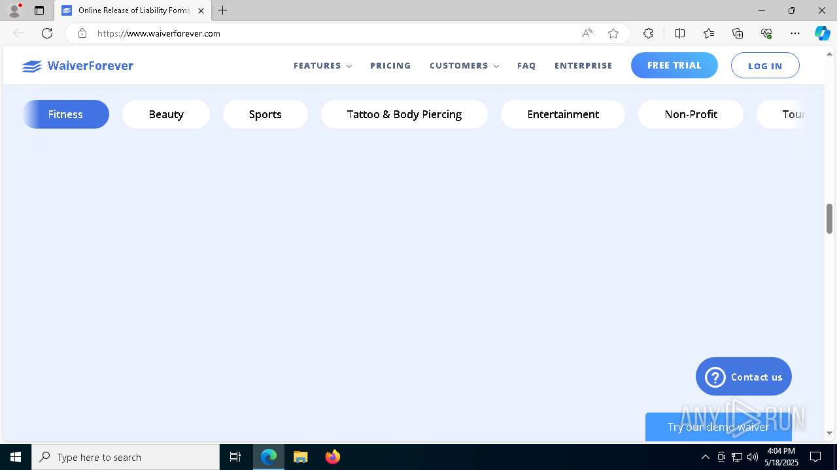The image size is (837, 470).
Task: Select the Sports category tab
Action: (x=265, y=114)
